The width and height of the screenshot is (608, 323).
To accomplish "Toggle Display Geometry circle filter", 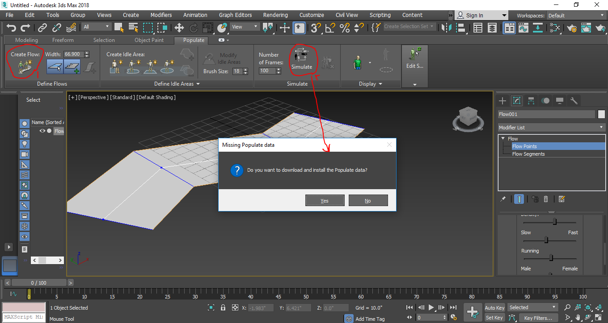I will tap(25, 123).
